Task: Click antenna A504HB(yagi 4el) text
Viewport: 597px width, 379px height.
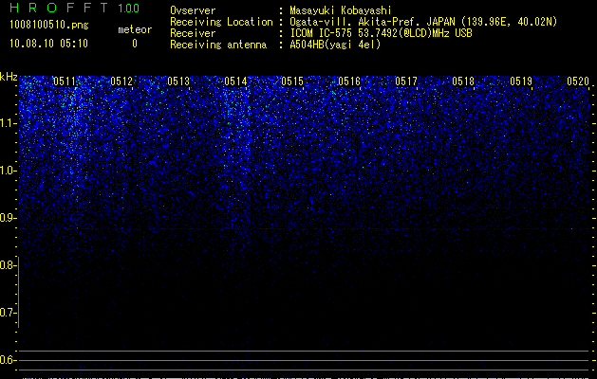Action: [335, 45]
